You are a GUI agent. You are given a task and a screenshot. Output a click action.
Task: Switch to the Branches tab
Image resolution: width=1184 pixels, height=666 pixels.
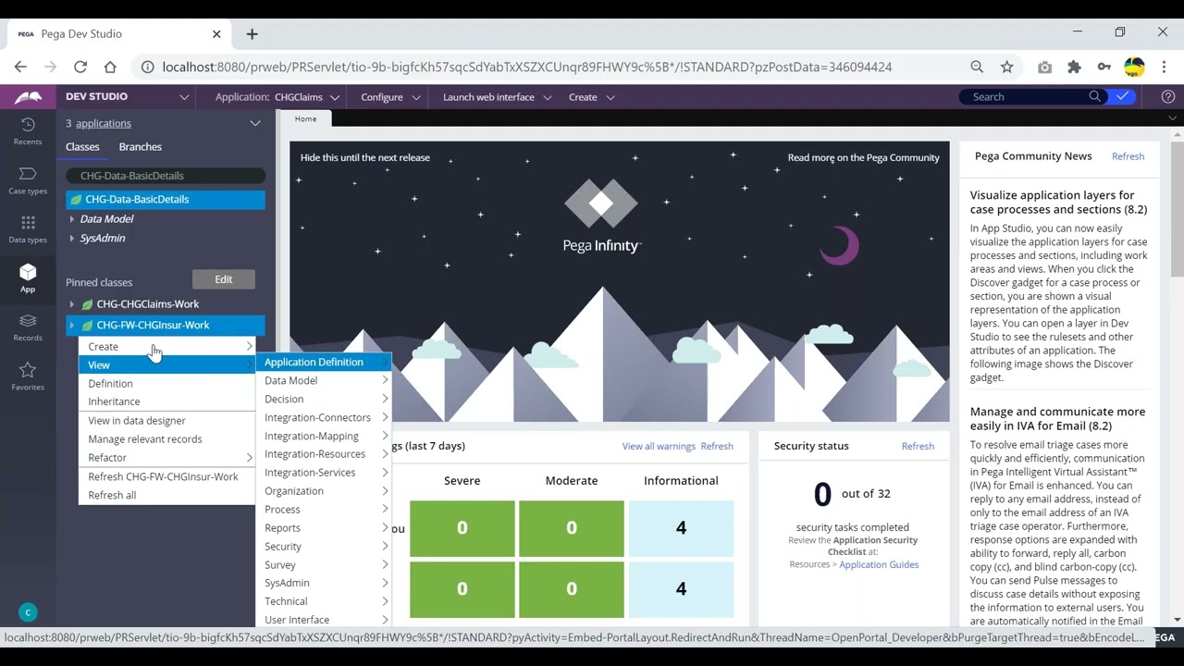pyautogui.click(x=140, y=147)
